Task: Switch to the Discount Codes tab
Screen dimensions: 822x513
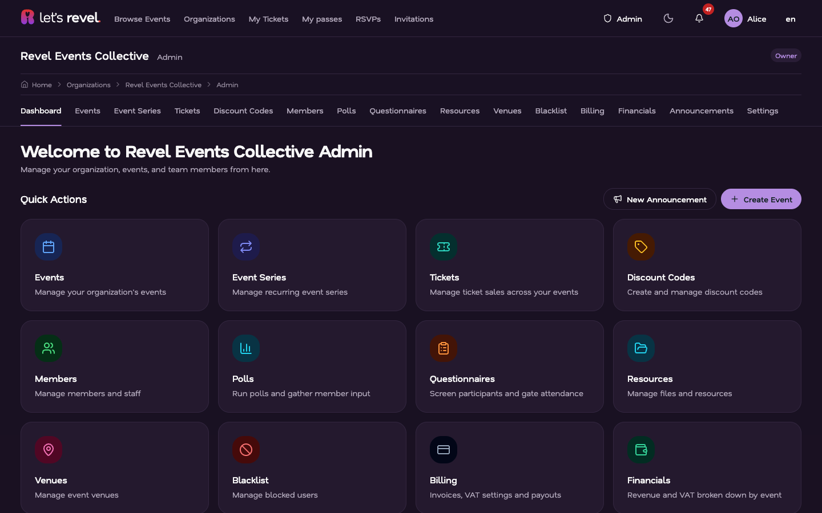Action: (243, 111)
